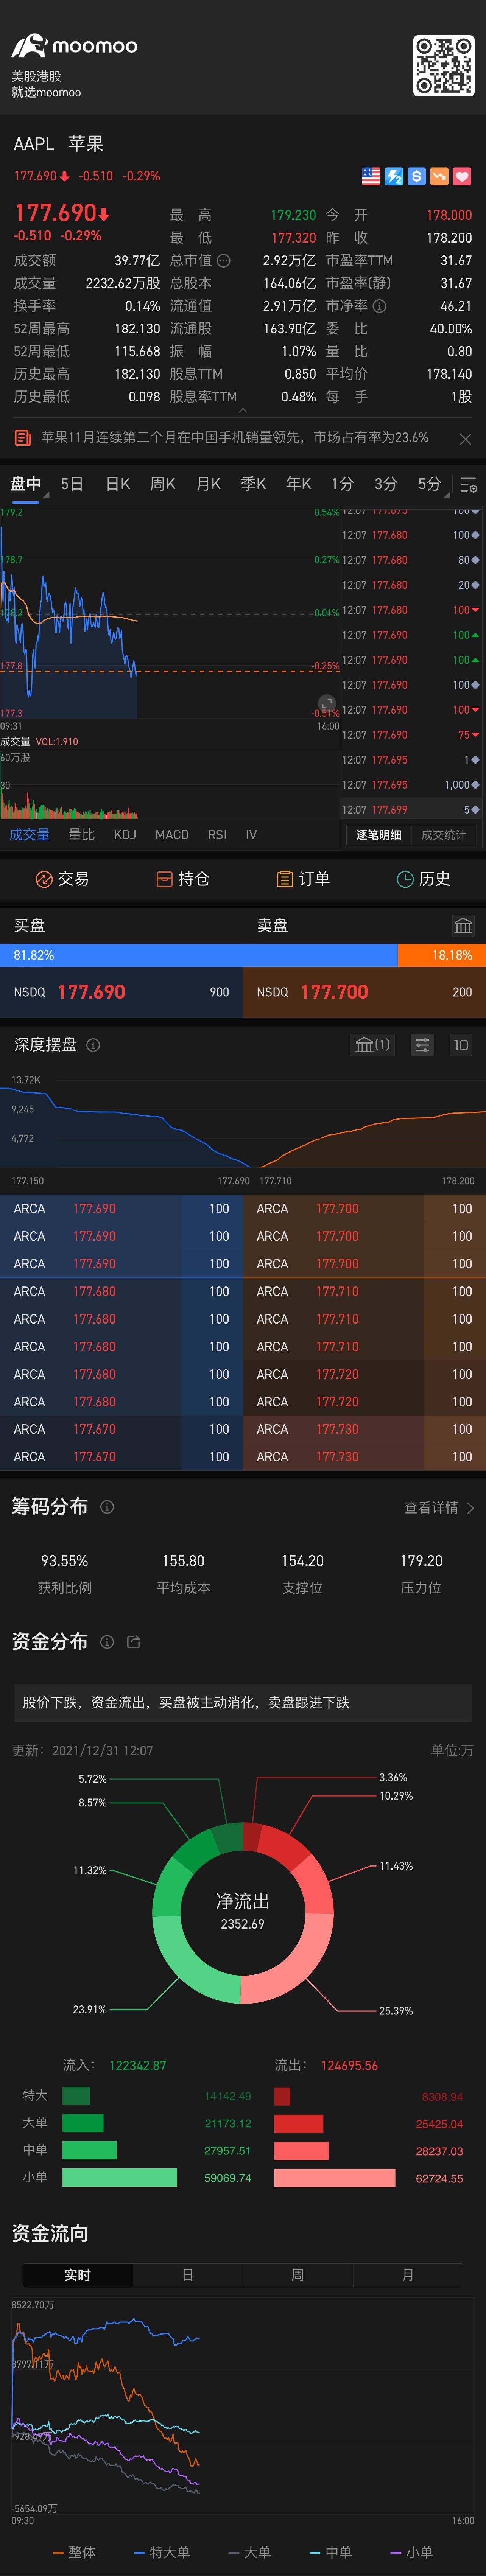Open the depth levels 10 selector

(461, 1045)
